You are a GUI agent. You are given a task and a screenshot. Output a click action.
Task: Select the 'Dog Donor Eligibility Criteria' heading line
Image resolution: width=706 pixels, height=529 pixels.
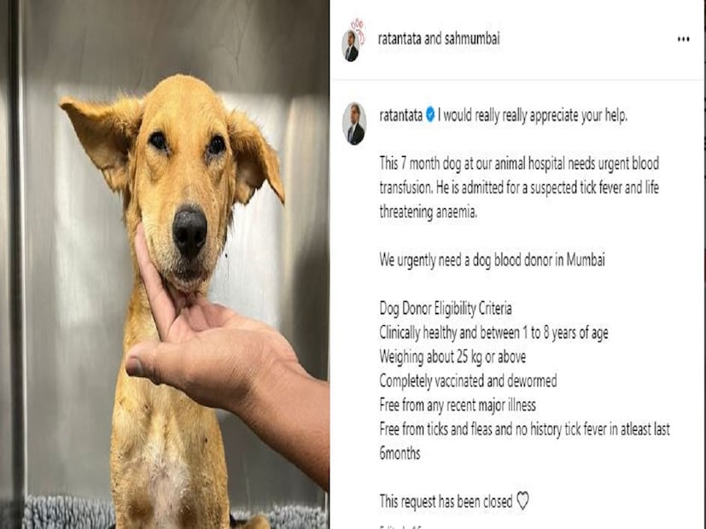coord(446,308)
